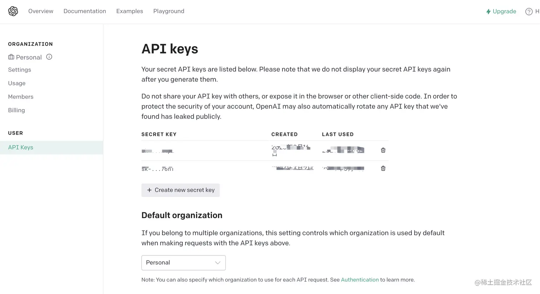Click the briefcase icon next to Personal
540x294 pixels.
tap(11, 57)
